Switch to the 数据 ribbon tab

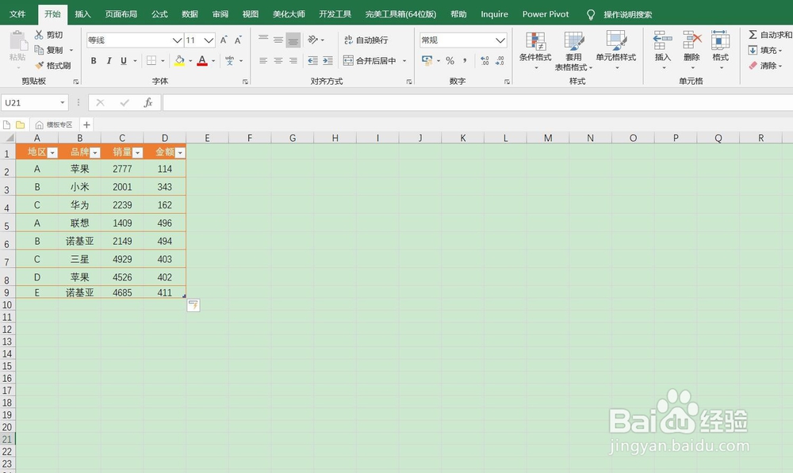tap(189, 13)
